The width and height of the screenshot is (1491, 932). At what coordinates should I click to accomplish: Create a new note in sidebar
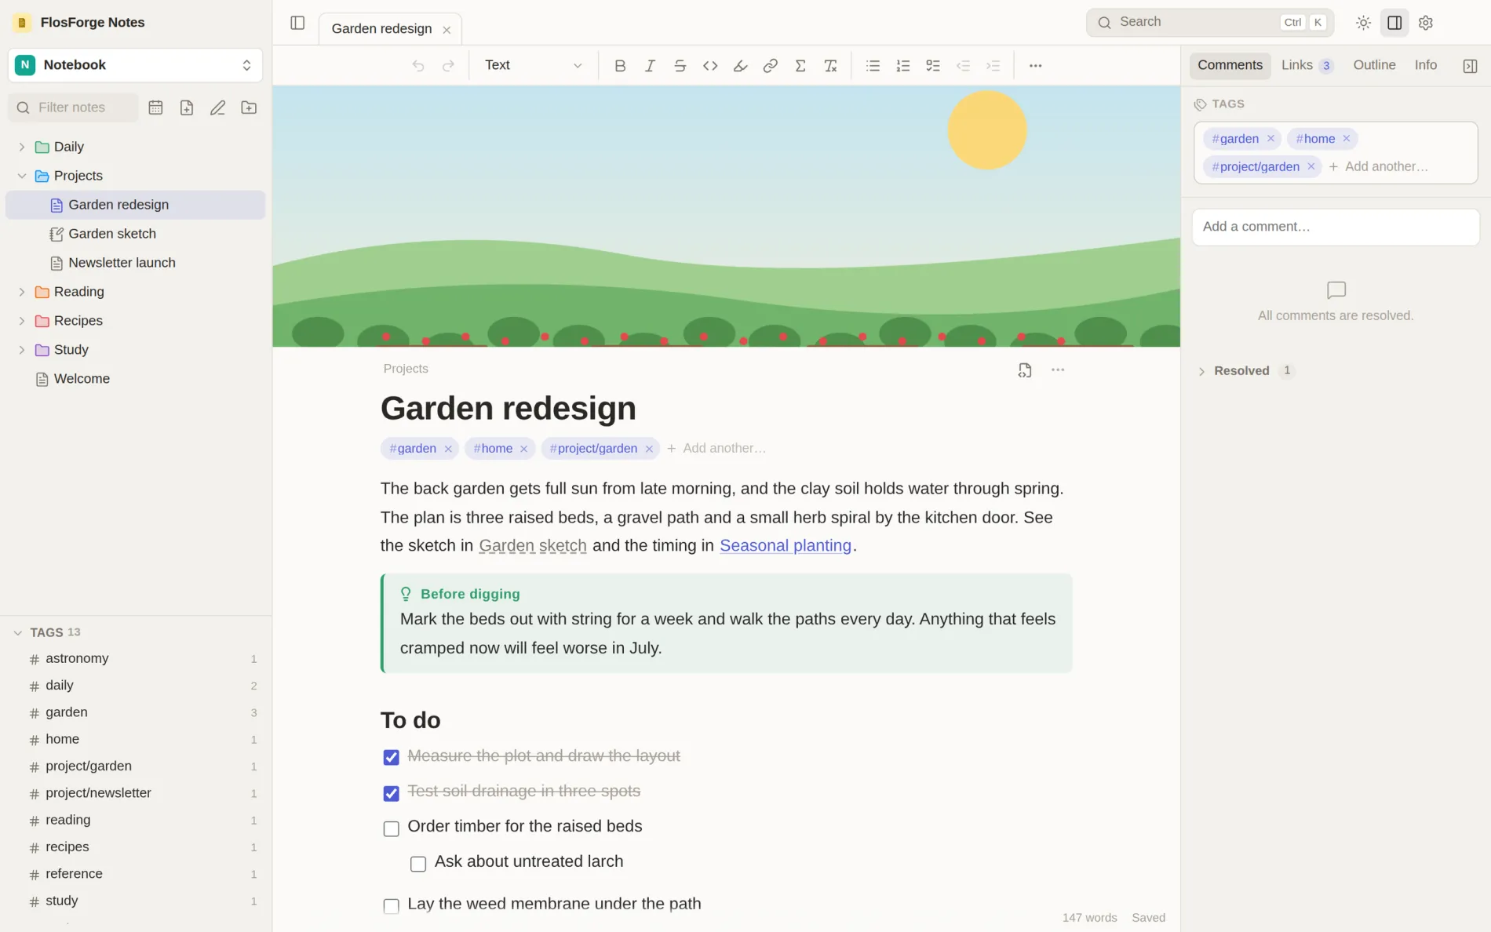click(x=187, y=107)
